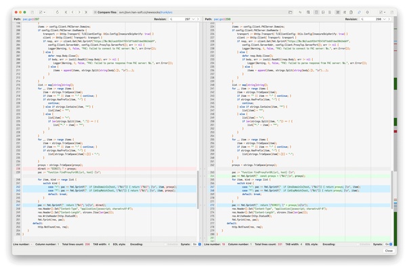409x271 pixels.
Task: Select the changed blue line 247 in left pane
Action: click(109, 205)
